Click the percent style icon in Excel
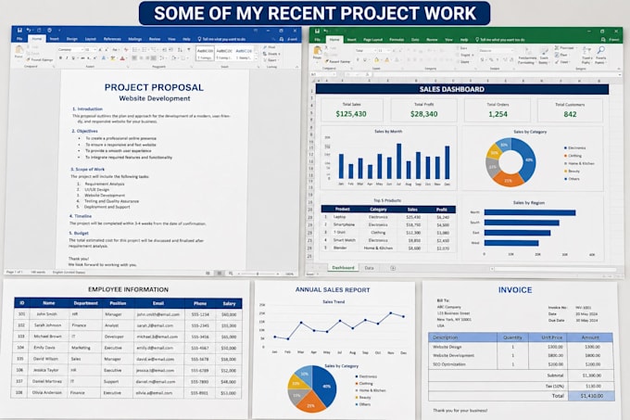This screenshot has height=420, width=630. pos(491,60)
